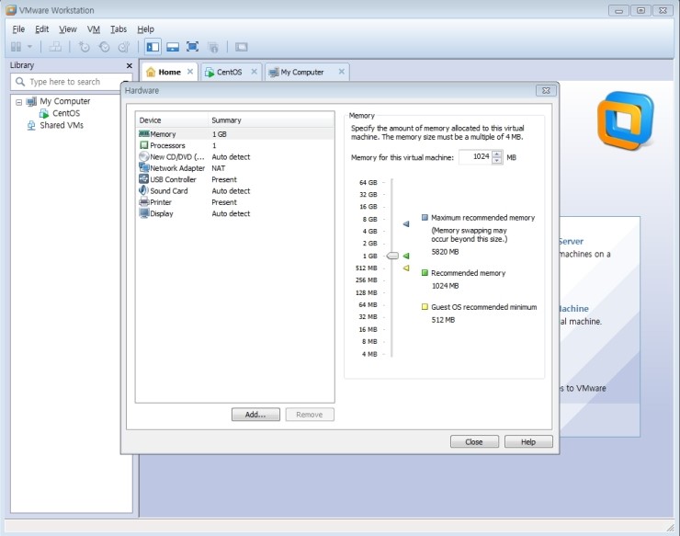
Task: Close the Hardware dialog with the X
Action: point(546,90)
